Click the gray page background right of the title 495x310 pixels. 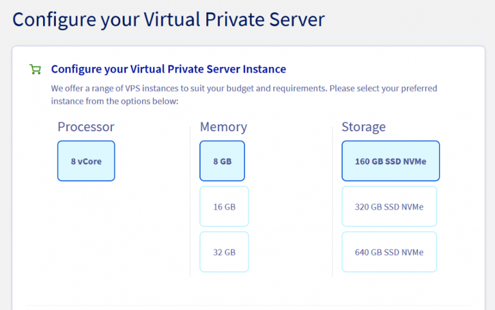(x=411, y=19)
